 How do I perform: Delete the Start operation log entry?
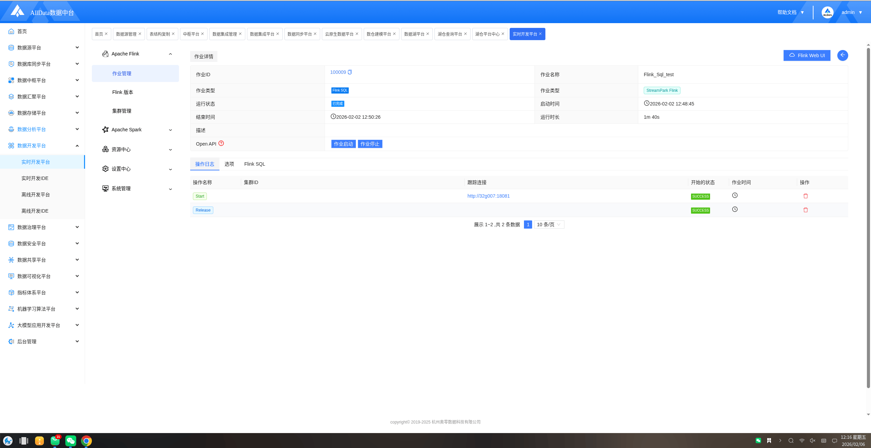805,196
